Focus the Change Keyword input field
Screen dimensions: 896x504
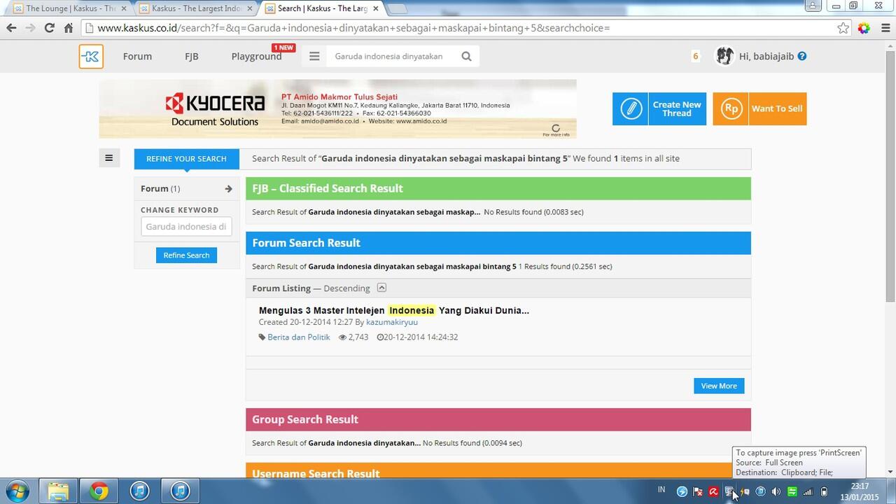pos(186,227)
